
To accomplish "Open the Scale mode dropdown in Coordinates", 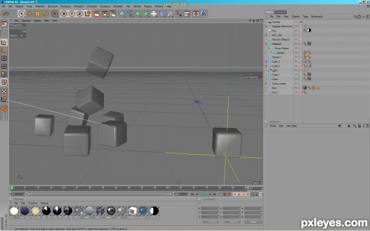I will pos(231,222).
